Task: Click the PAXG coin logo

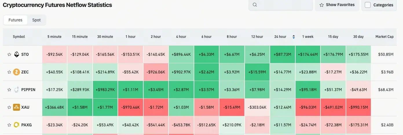Action: point(17,125)
